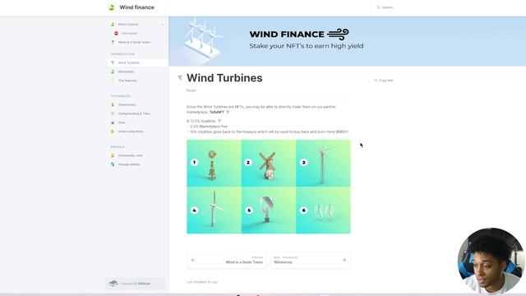Click the search magnifier icon
The width and height of the screenshot is (526, 296).
(x=378, y=7)
